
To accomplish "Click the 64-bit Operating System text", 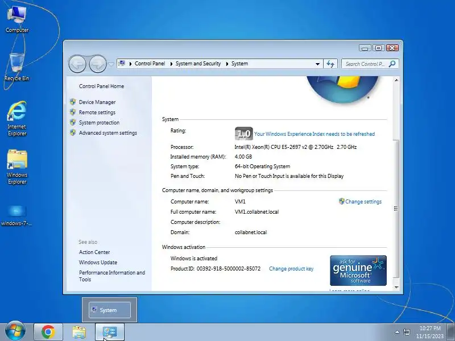I will click(262, 167).
